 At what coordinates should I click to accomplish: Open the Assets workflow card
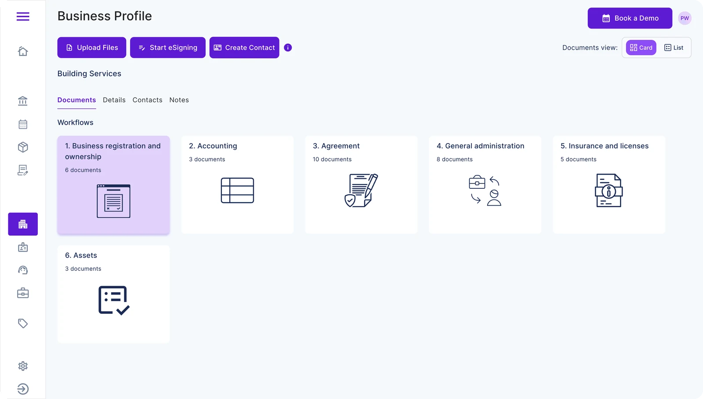(113, 294)
